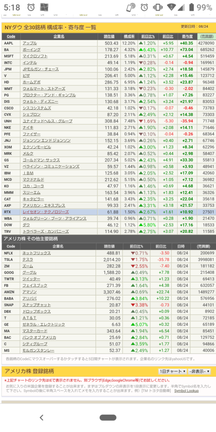The image size is (216, 432).
Task: Open the テスラ stock link
Action: 27,259
